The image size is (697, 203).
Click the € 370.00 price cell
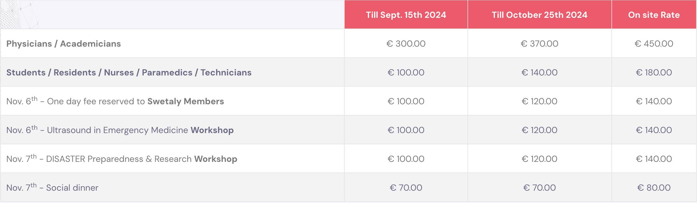[x=539, y=44]
